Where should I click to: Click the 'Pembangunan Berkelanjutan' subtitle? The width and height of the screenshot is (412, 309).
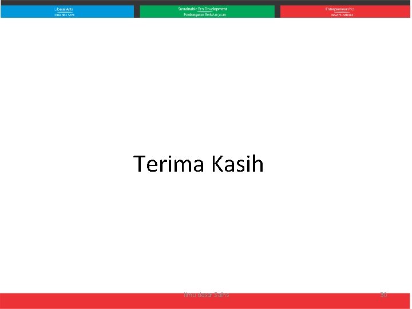(x=205, y=15)
